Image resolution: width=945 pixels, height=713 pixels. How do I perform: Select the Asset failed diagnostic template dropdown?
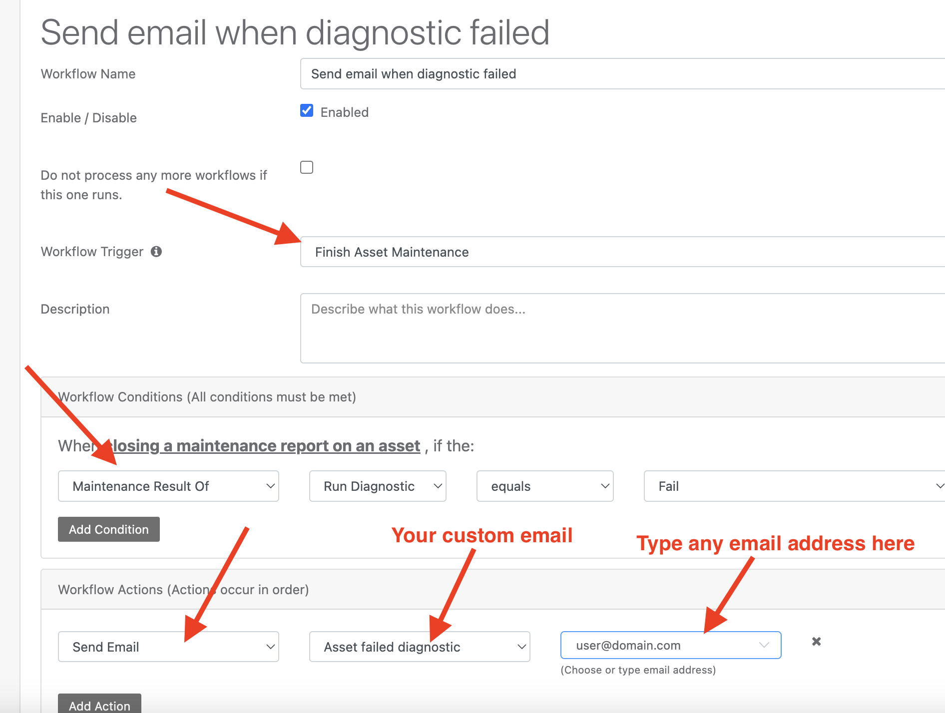419,647
